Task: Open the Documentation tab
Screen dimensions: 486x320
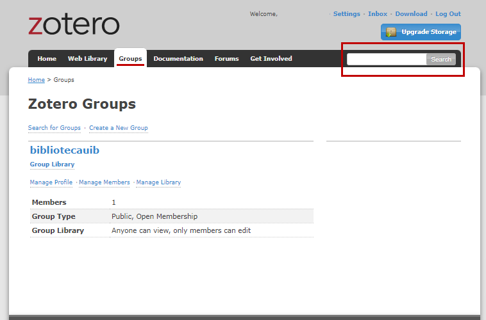Action: click(178, 58)
